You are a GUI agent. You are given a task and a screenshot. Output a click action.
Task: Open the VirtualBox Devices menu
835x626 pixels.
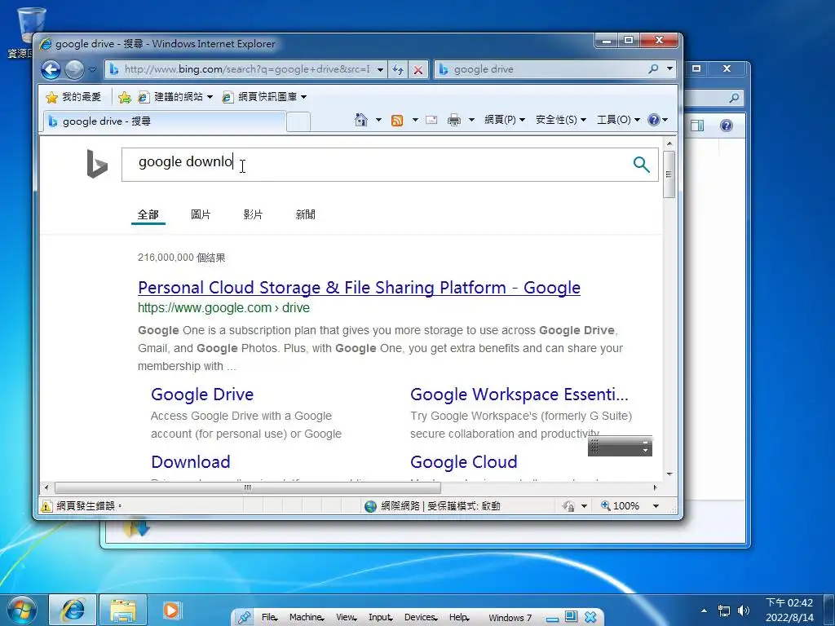coord(421,618)
